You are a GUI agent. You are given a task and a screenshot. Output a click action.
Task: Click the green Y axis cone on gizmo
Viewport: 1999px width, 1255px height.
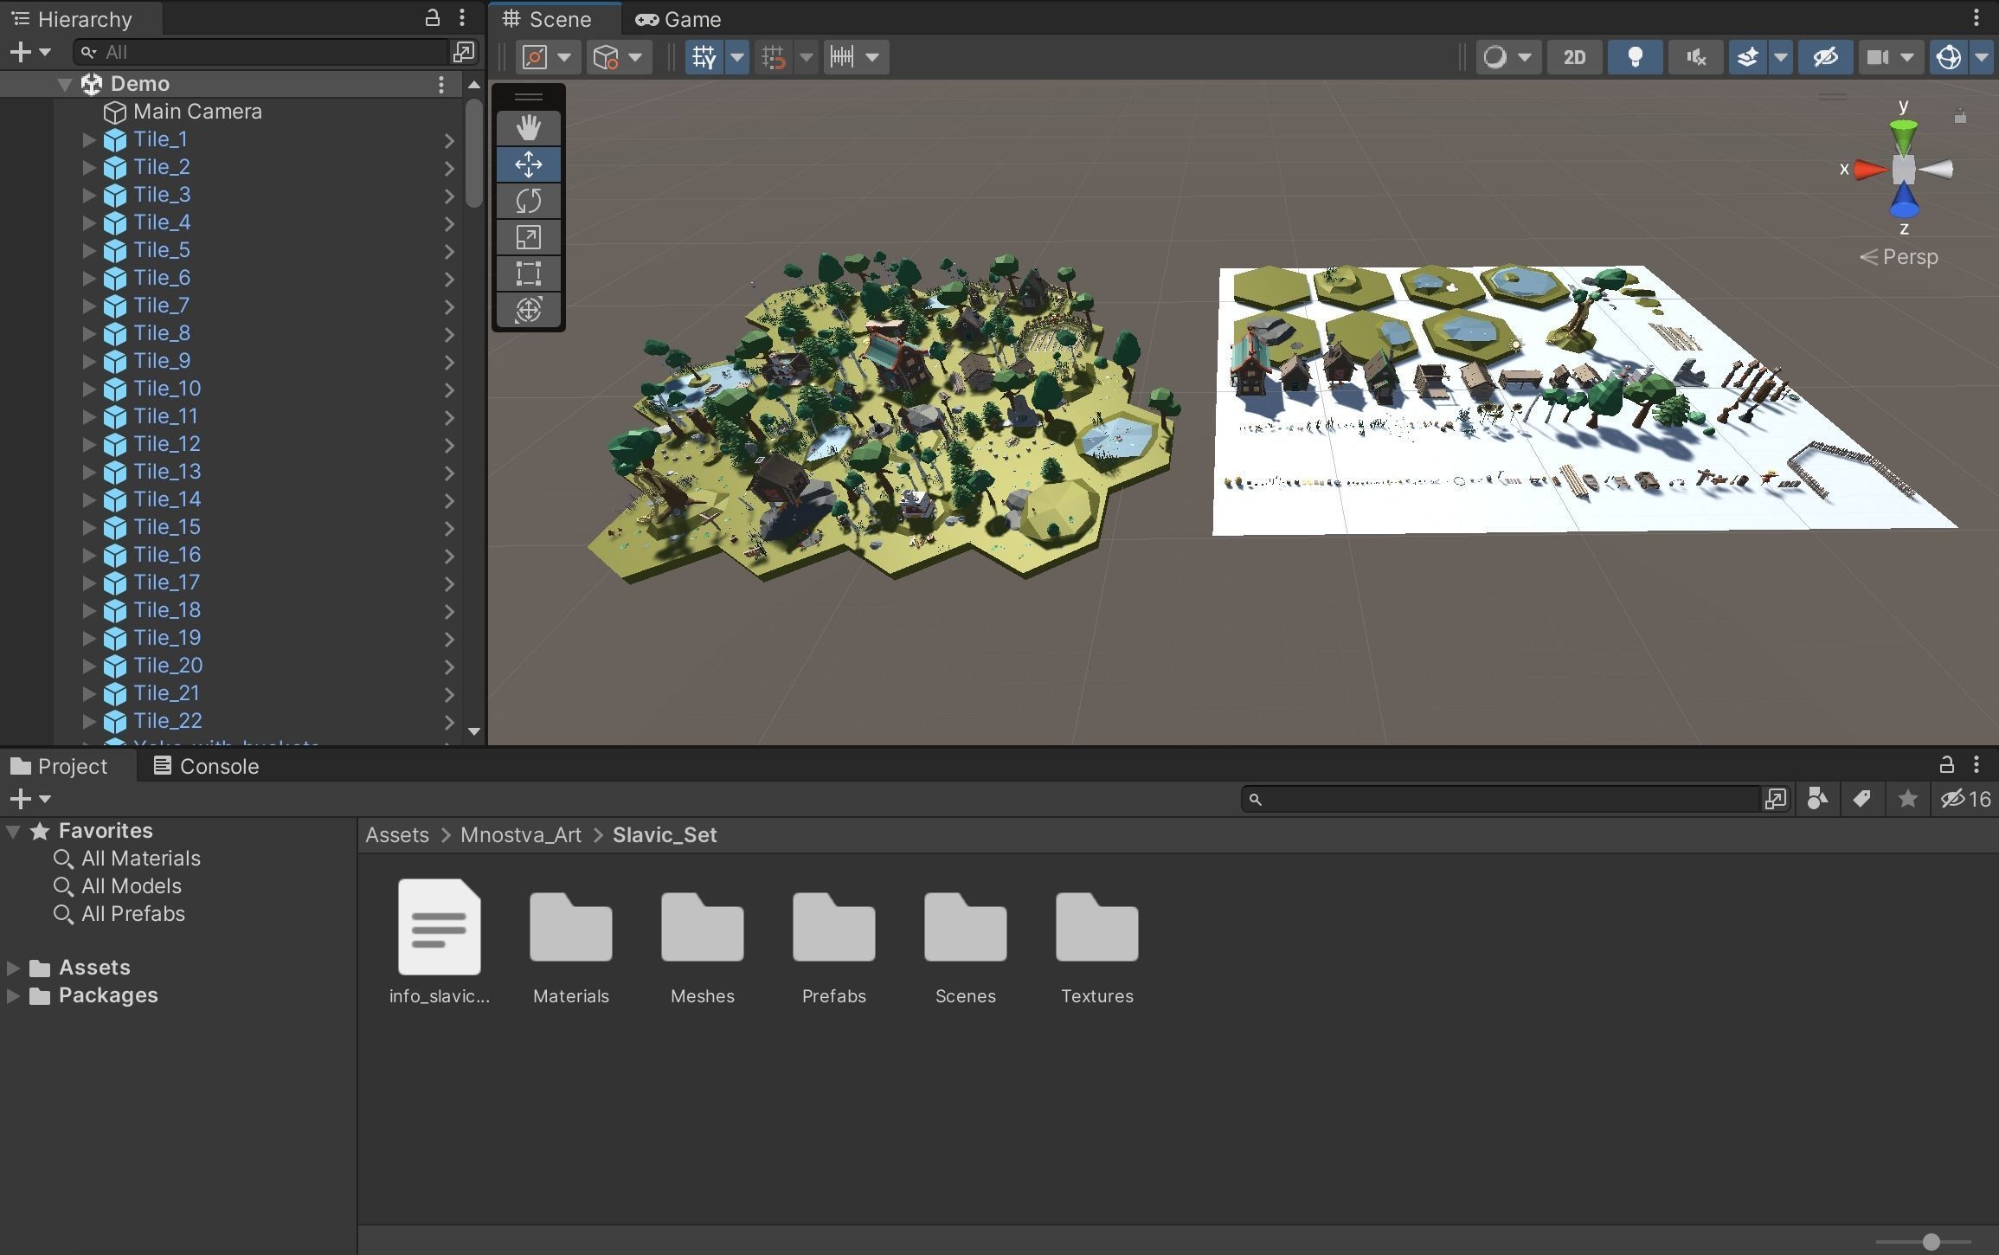click(1903, 136)
